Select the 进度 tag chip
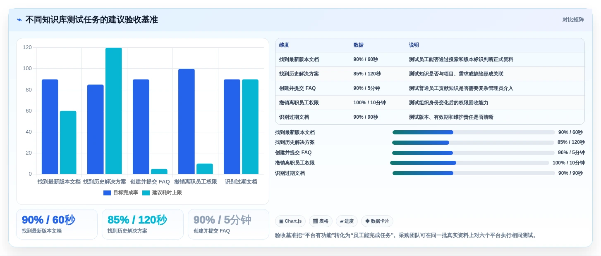The height and width of the screenshot is (256, 601). (347, 221)
